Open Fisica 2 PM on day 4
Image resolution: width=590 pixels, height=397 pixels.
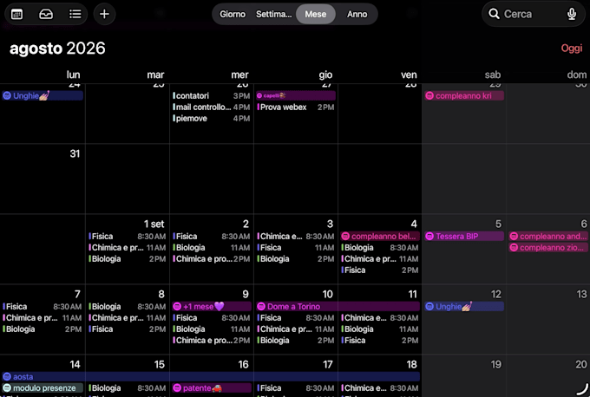click(x=380, y=270)
